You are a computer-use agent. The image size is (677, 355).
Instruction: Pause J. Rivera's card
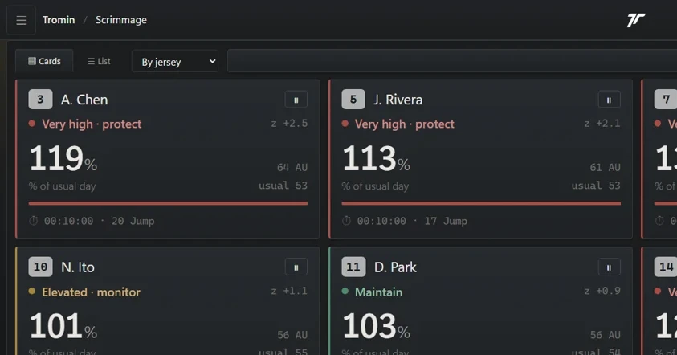pos(610,100)
